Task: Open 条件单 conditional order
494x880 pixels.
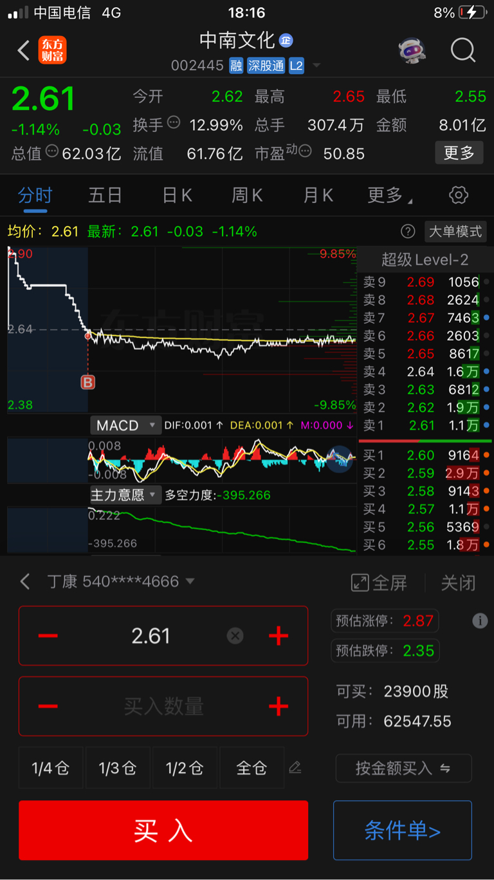Action: (403, 830)
